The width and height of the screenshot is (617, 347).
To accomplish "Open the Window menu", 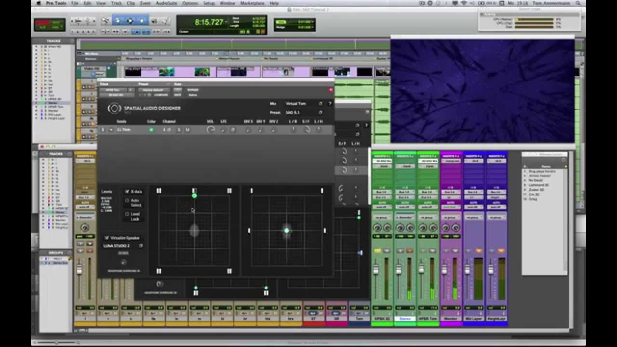I will [228, 3].
